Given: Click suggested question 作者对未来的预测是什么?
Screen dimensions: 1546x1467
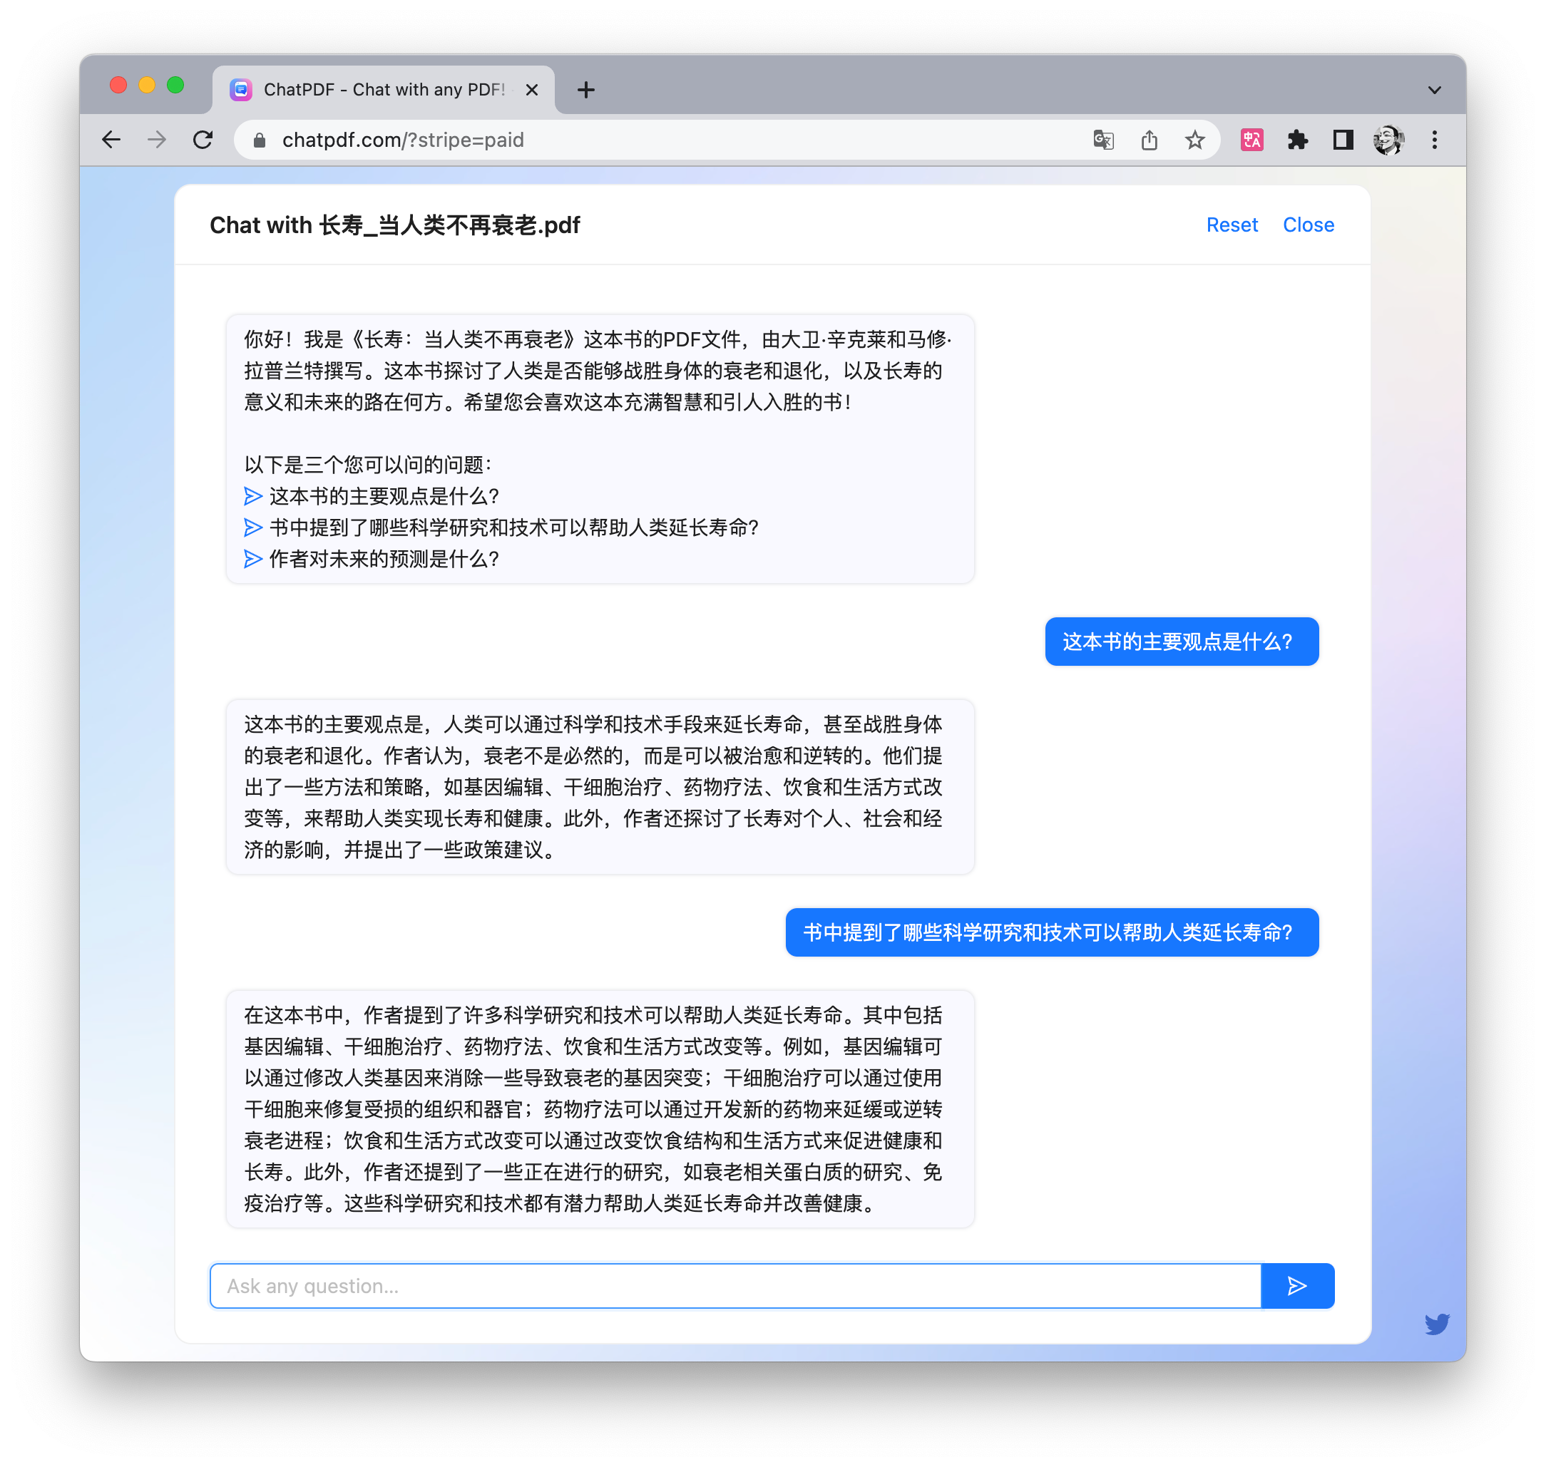Looking at the screenshot, I should (384, 559).
